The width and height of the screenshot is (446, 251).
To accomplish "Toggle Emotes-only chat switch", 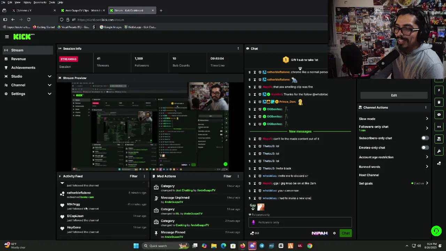I will (425, 147).
